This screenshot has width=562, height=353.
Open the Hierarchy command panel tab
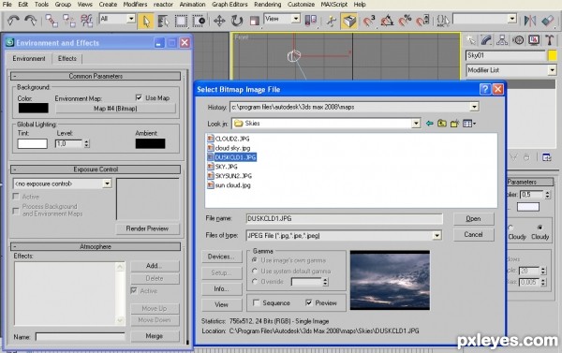502,40
